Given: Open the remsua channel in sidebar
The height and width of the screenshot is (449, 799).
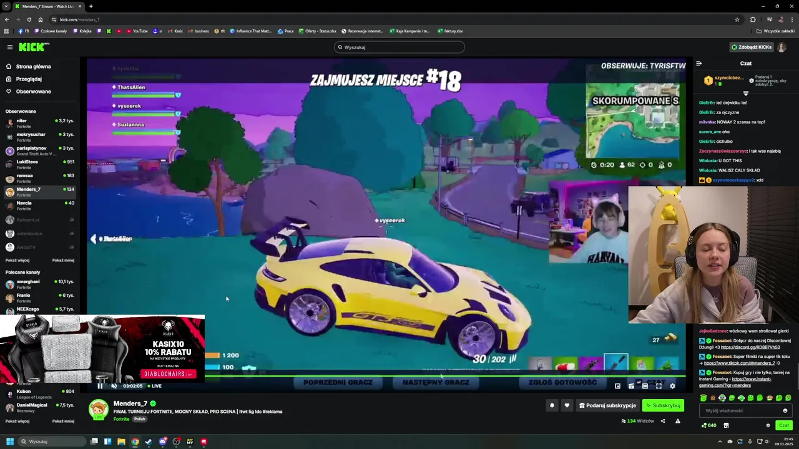Looking at the screenshot, I should tap(40, 178).
